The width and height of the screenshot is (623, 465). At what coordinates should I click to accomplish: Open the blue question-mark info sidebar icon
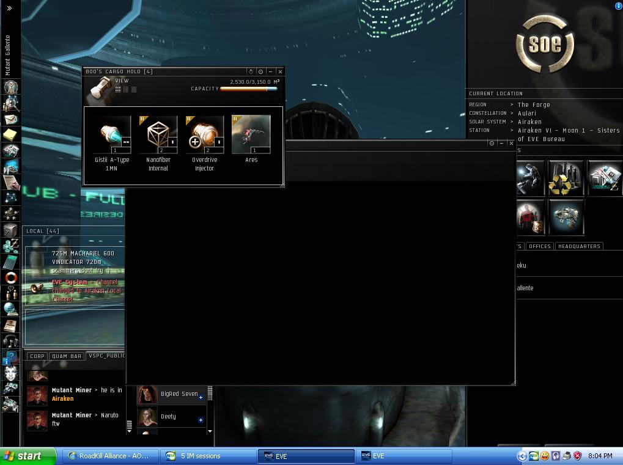click(x=10, y=358)
